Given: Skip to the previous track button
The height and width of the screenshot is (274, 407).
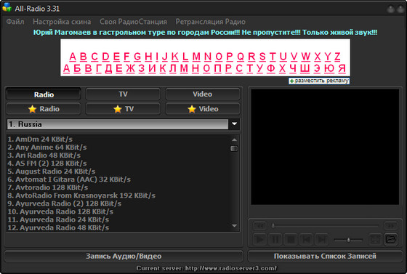Looking at the screenshot, I should click(306, 239).
